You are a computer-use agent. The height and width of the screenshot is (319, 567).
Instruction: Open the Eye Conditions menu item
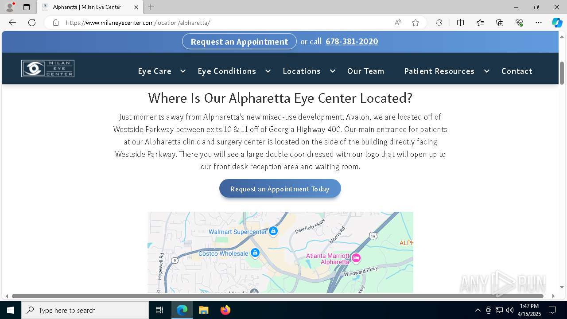227,71
